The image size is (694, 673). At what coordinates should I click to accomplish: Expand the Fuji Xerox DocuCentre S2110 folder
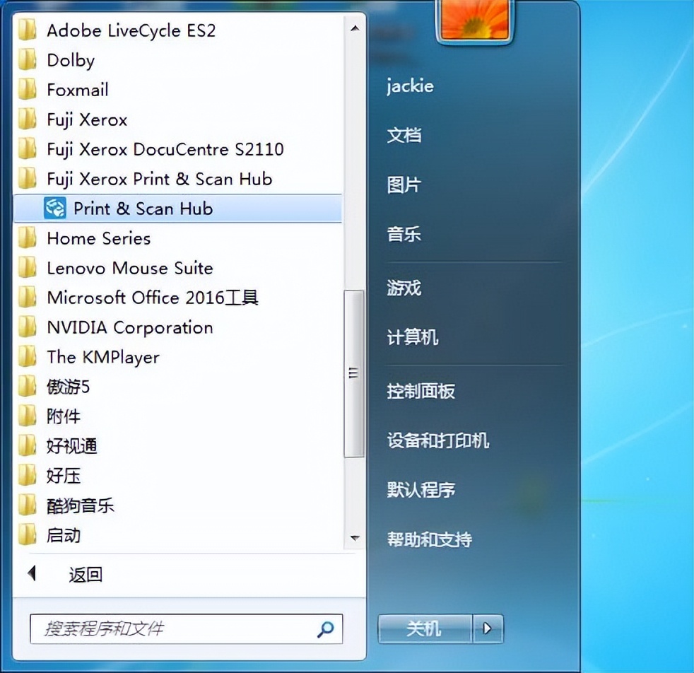[x=165, y=149]
